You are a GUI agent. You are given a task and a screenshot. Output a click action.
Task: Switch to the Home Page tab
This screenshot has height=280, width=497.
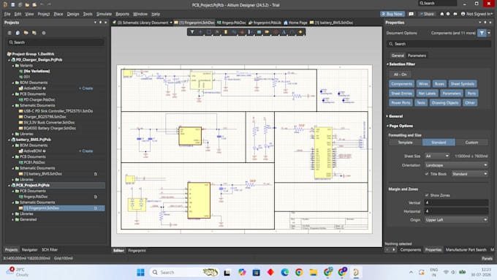coord(295,23)
